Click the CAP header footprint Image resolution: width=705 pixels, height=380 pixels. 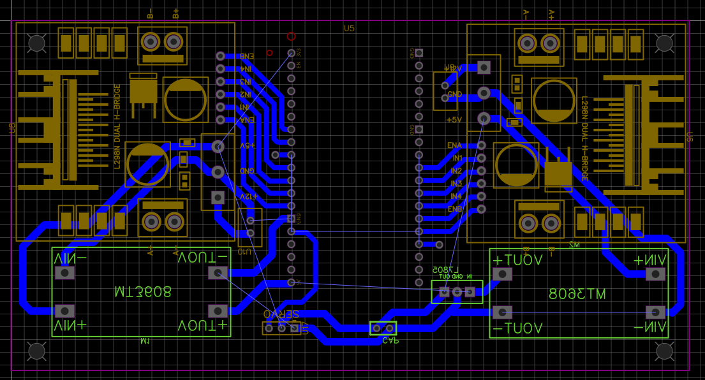click(x=383, y=328)
